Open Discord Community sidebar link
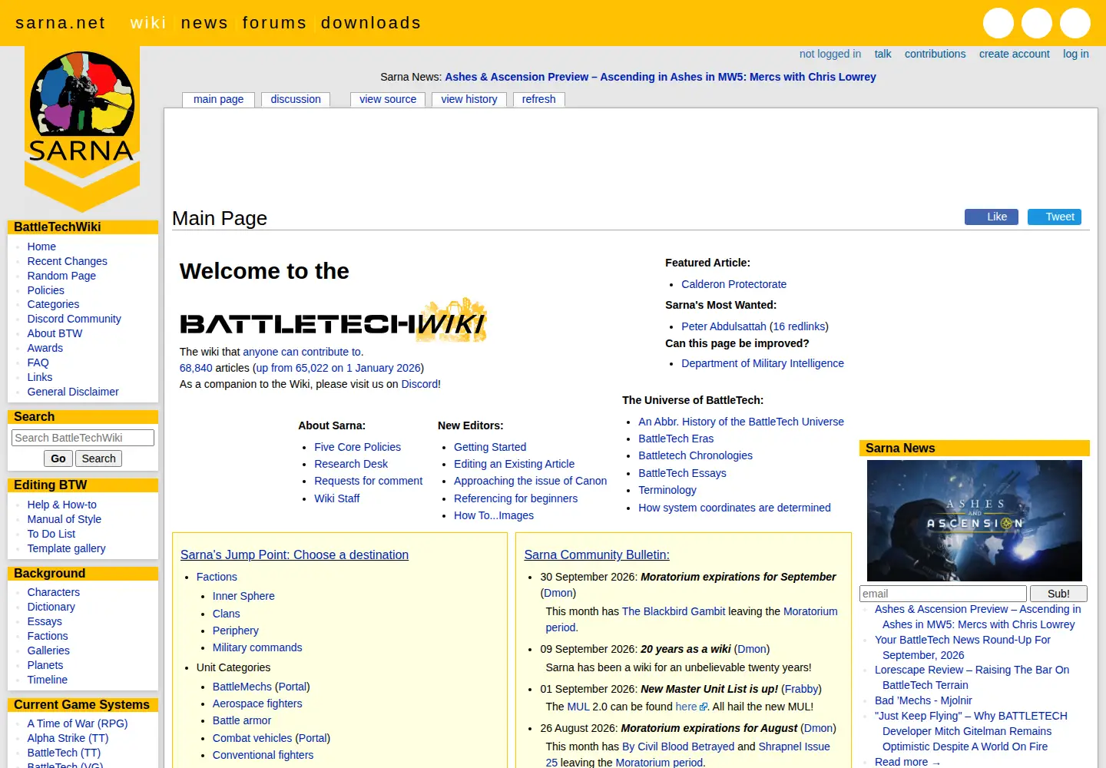Screen dimensions: 1106x768 pos(74,319)
